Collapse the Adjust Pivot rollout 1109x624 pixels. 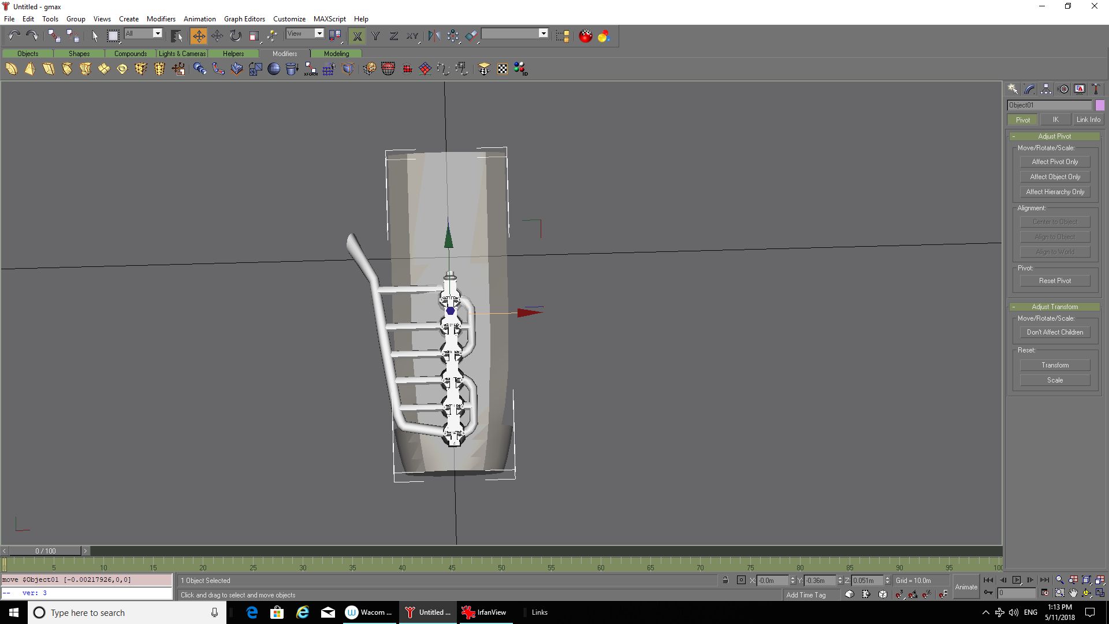(1054, 136)
